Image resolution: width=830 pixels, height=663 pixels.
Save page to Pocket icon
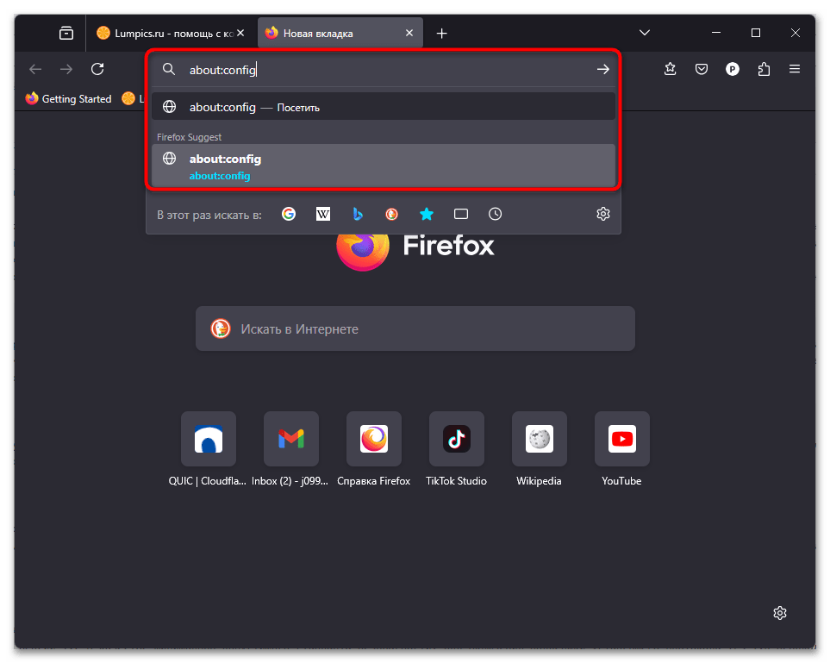point(702,69)
